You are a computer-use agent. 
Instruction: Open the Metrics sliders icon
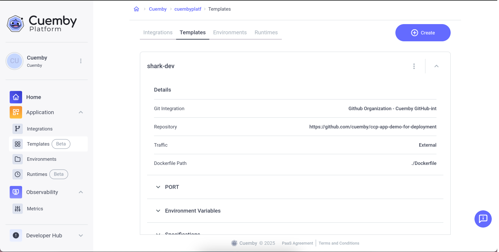click(18, 209)
